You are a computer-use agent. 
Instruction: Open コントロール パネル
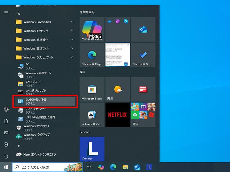pos(45,101)
